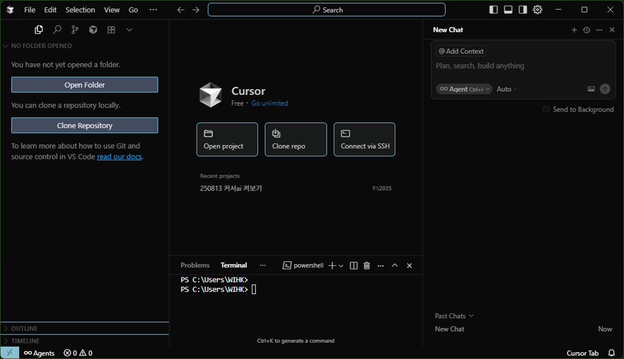
Task: Create a new terminal with plus icon
Action: (332, 265)
